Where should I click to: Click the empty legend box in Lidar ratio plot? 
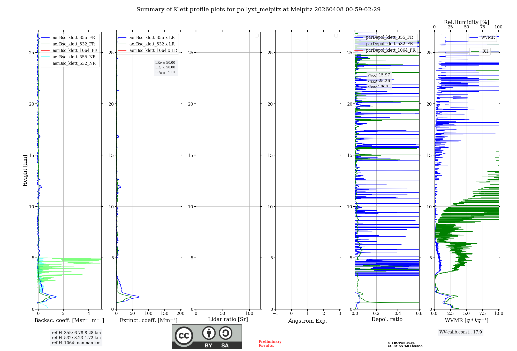[x=256, y=36]
